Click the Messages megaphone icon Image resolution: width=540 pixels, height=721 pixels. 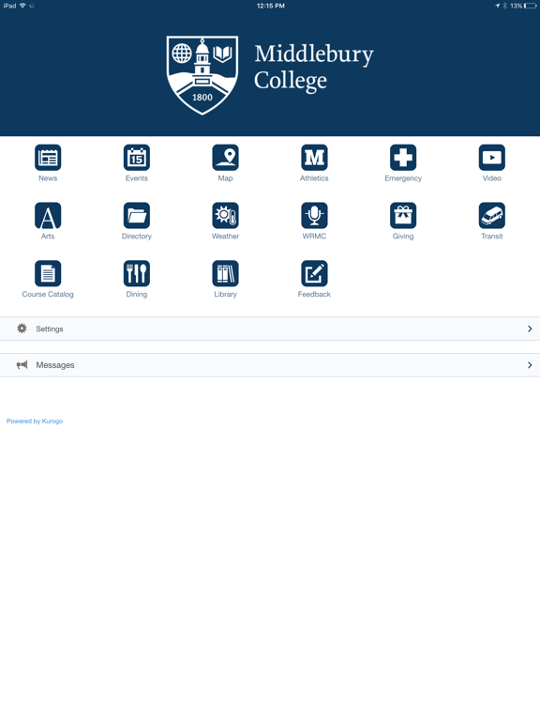[x=22, y=364]
